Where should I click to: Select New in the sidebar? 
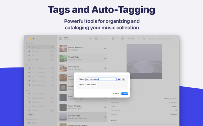[x=40, y=47]
